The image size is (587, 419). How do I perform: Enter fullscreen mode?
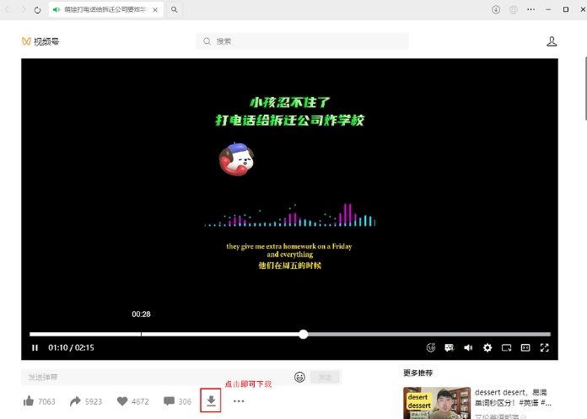(545, 347)
